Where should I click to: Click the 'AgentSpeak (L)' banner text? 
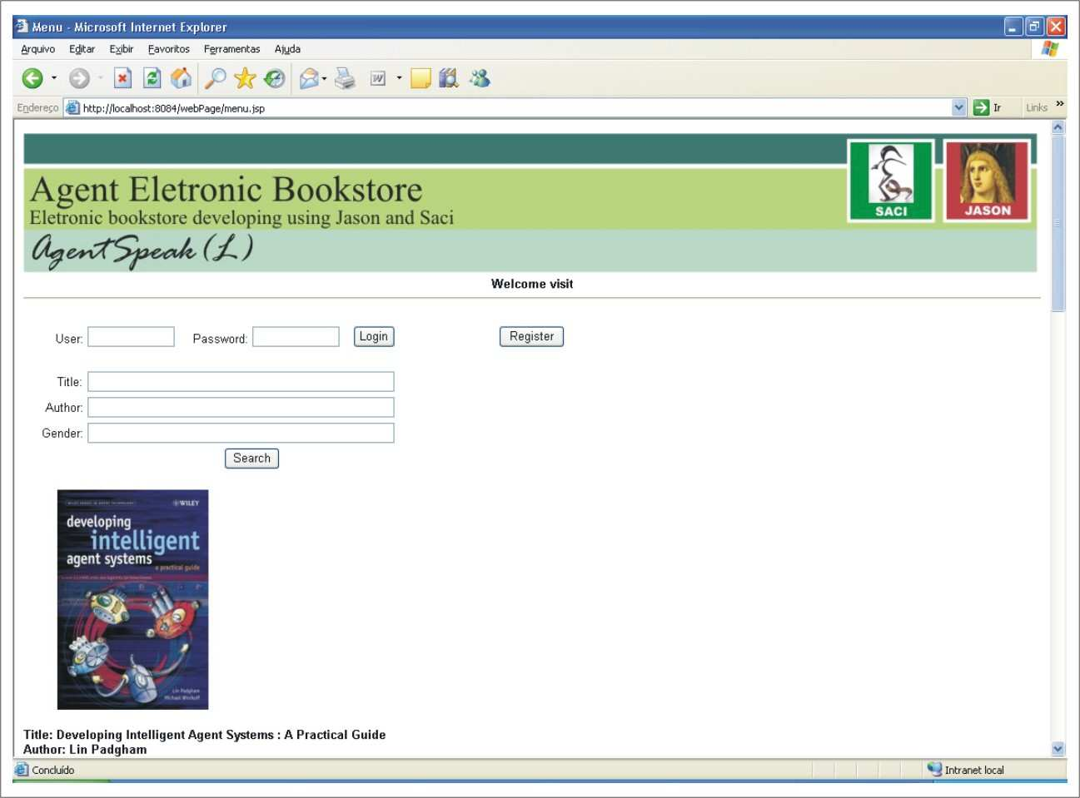click(142, 250)
